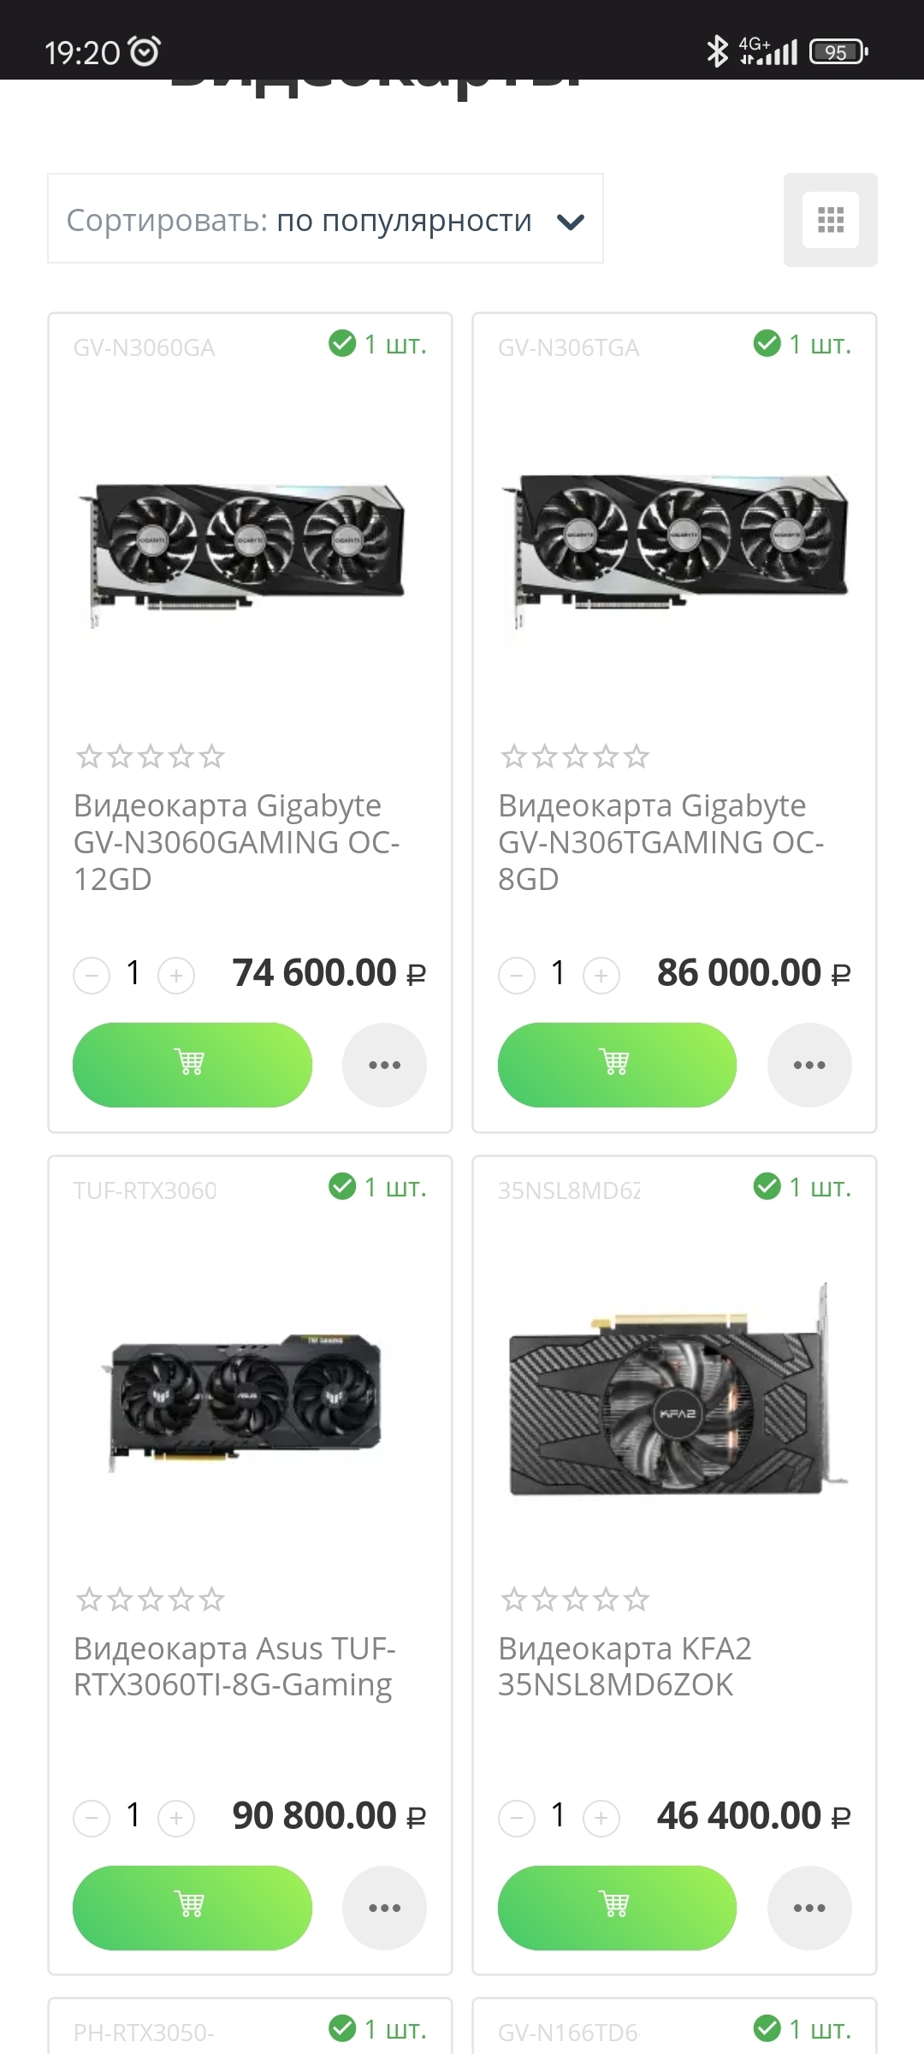This screenshot has height=2054, width=924.
Task: Open Видеокарта KFA2 35NSL8MD6ZOK product link
Action: point(625,1666)
